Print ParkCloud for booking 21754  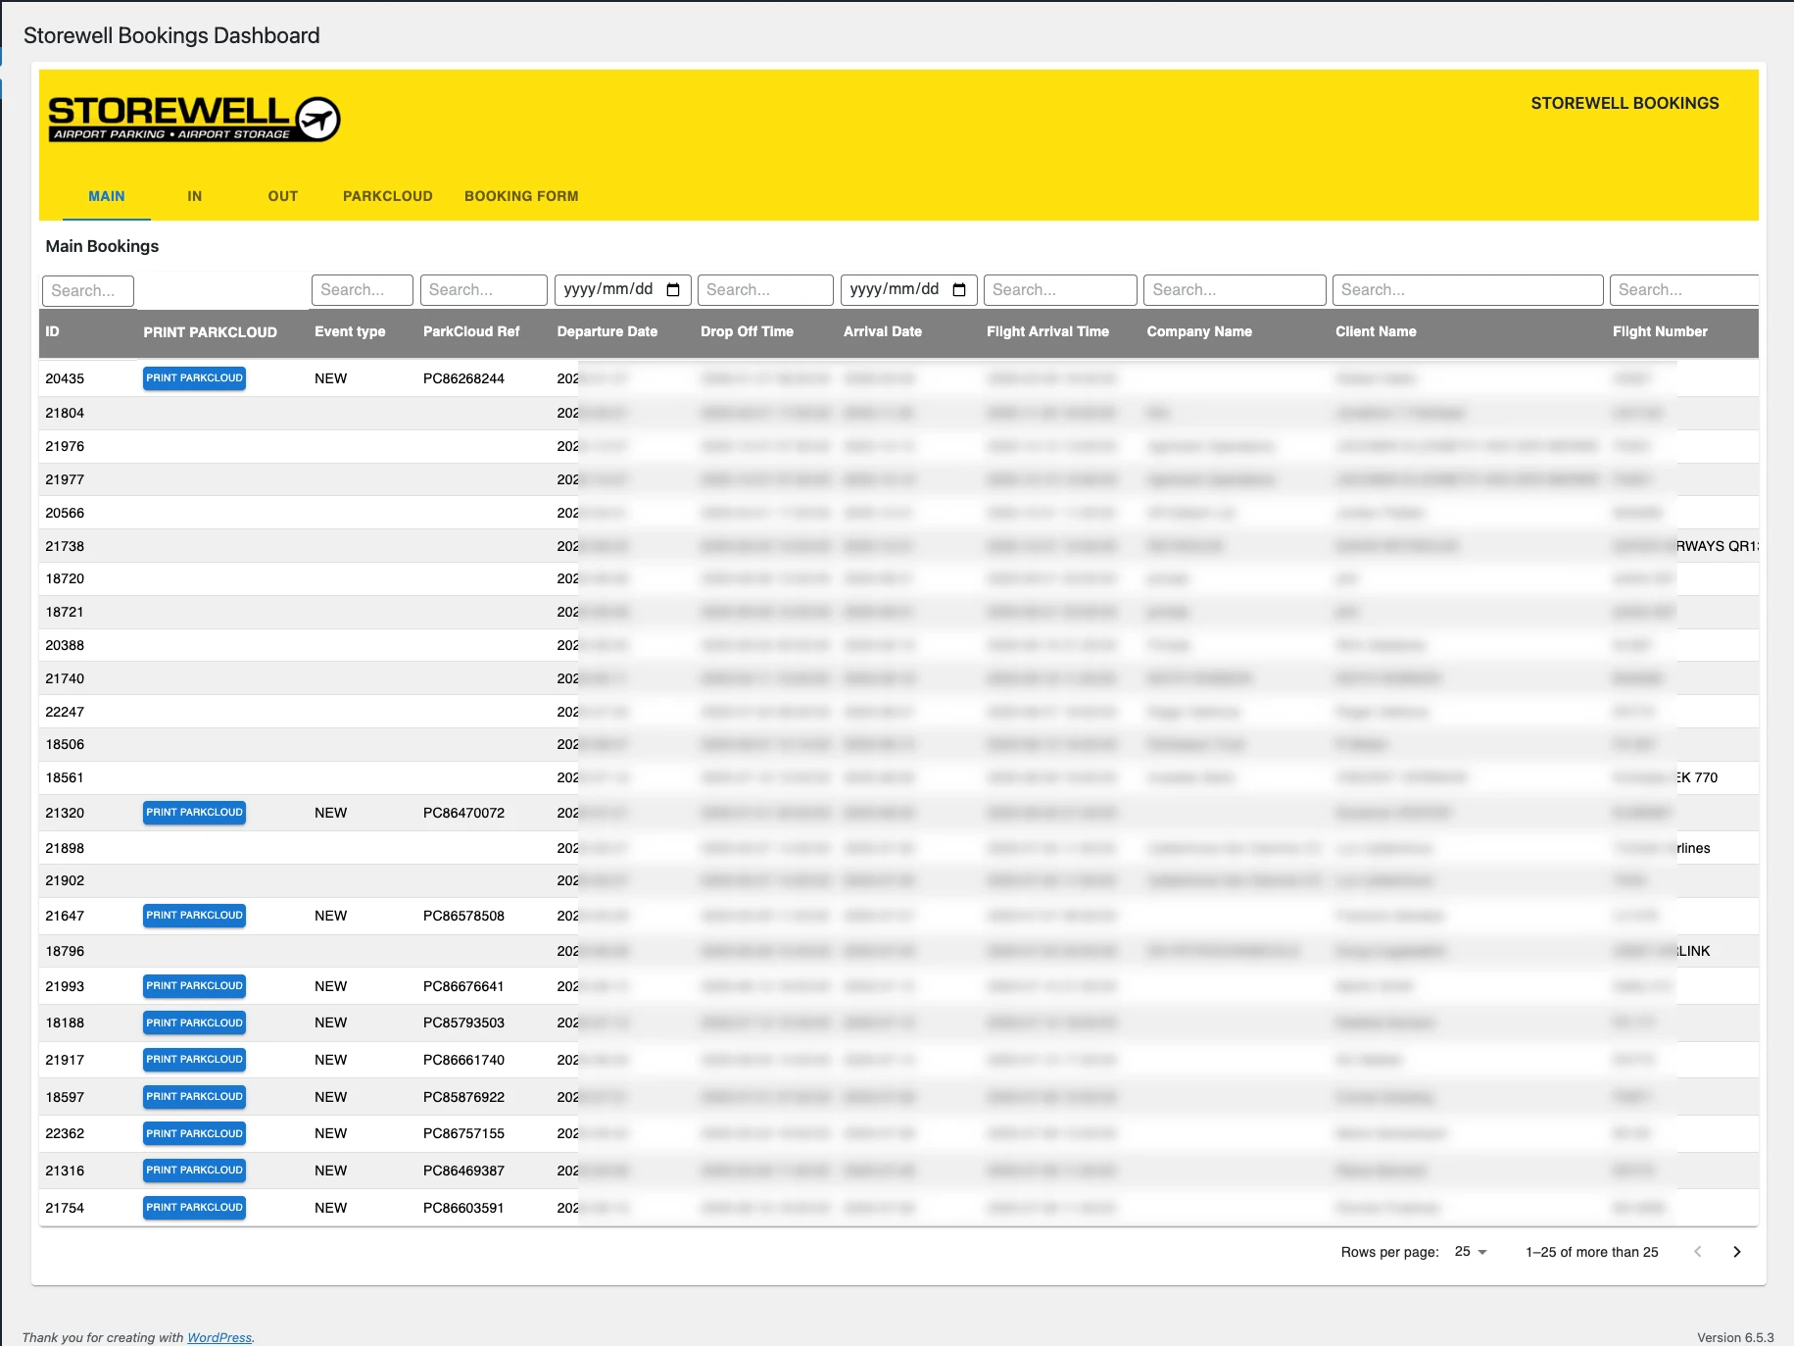pyautogui.click(x=194, y=1208)
